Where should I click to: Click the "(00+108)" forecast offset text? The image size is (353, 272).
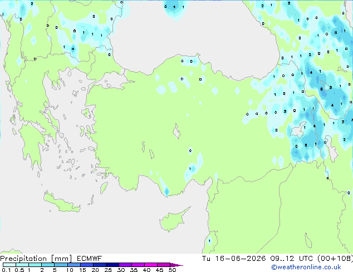(335, 259)
